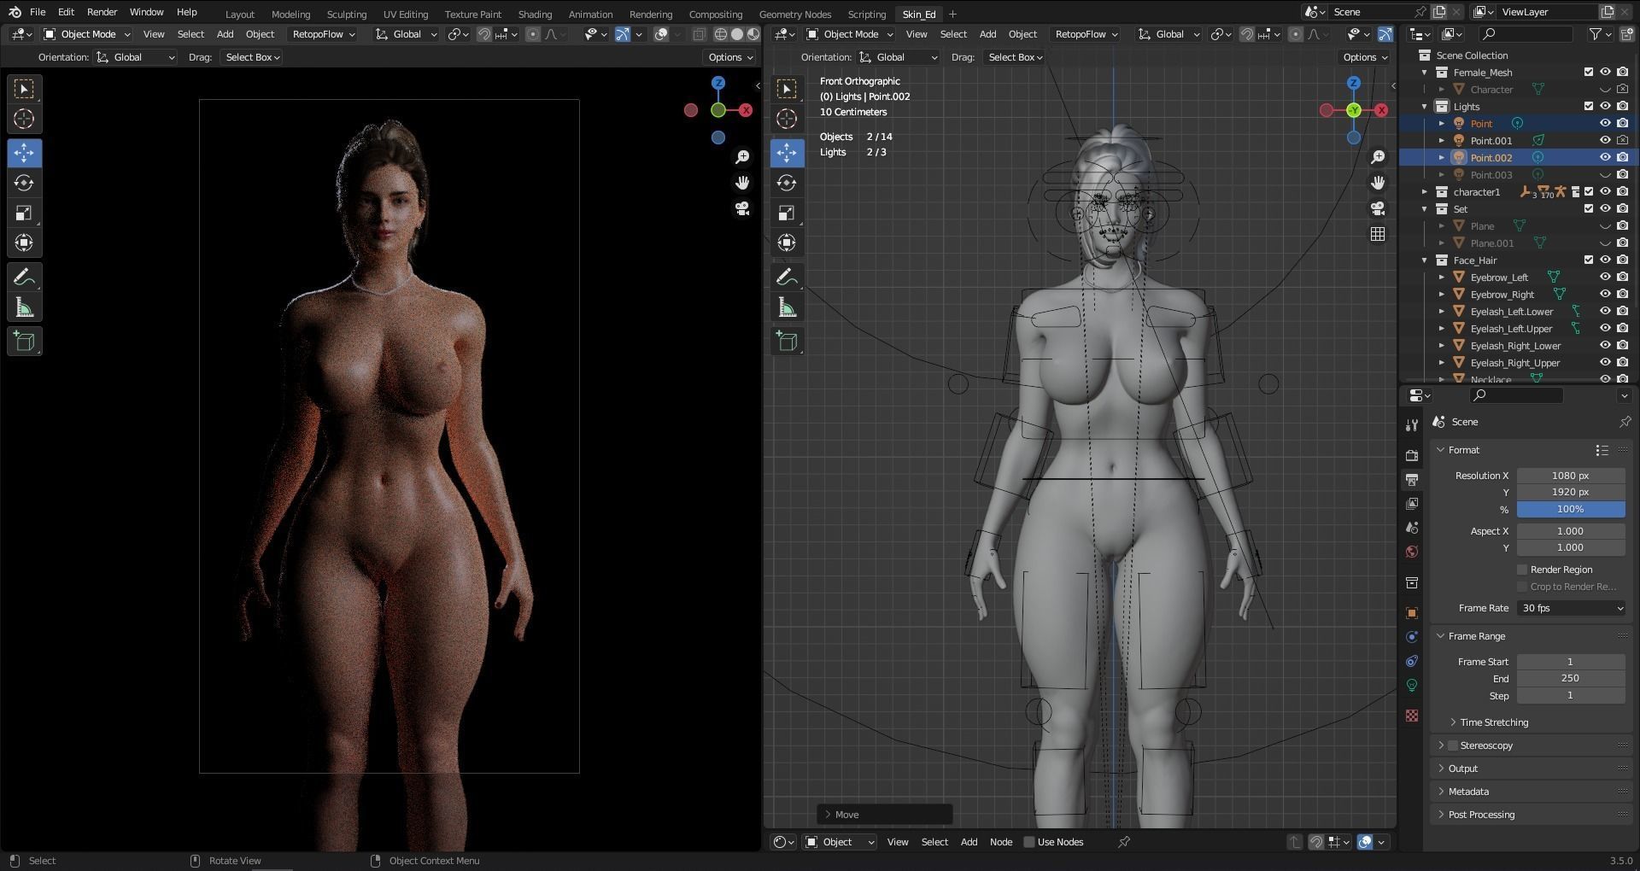This screenshot has height=871, width=1640.
Task: Click the X axis on the rendered viewport gizmo
Action: (x=746, y=110)
